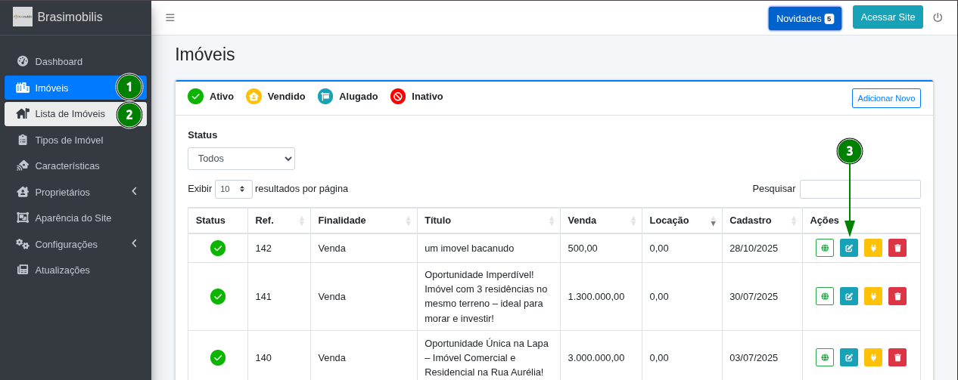Click red trash icon for property 142
This screenshot has width=958, height=380.
coord(897,248)
